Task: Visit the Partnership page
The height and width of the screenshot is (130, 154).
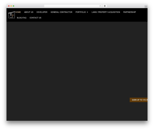Action: click(x=130, y=12)
